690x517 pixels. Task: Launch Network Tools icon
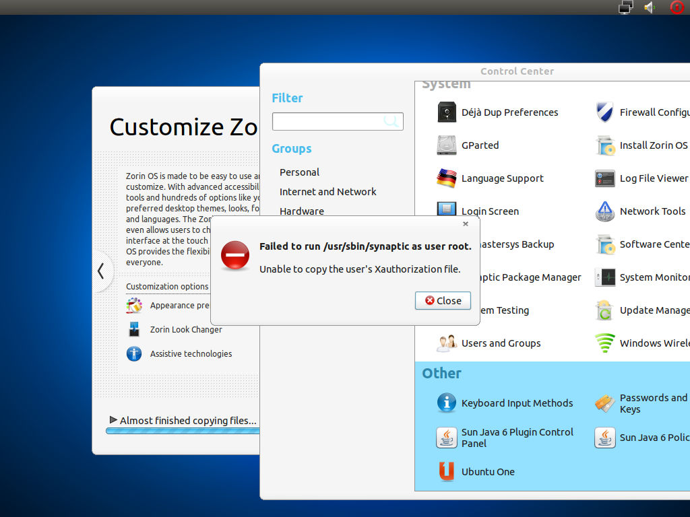pyautogui.click(x=605, y=211)
